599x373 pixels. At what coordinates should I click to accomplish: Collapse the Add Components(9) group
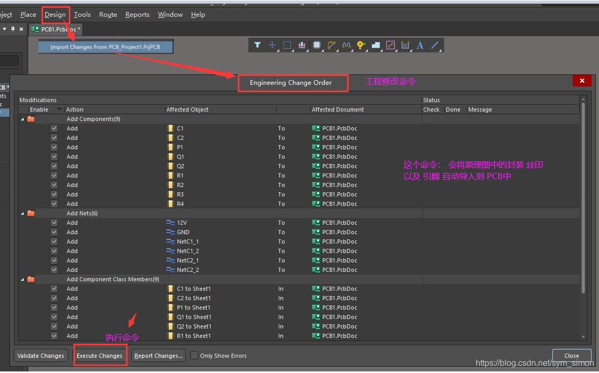tap(23, 119)
